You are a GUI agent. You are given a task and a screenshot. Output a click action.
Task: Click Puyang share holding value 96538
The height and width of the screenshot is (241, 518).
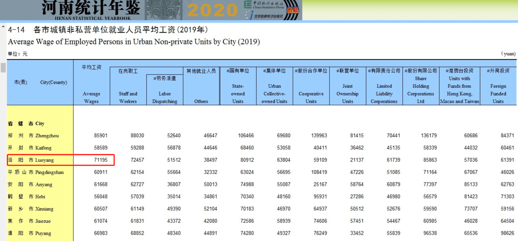click(430, 233)
